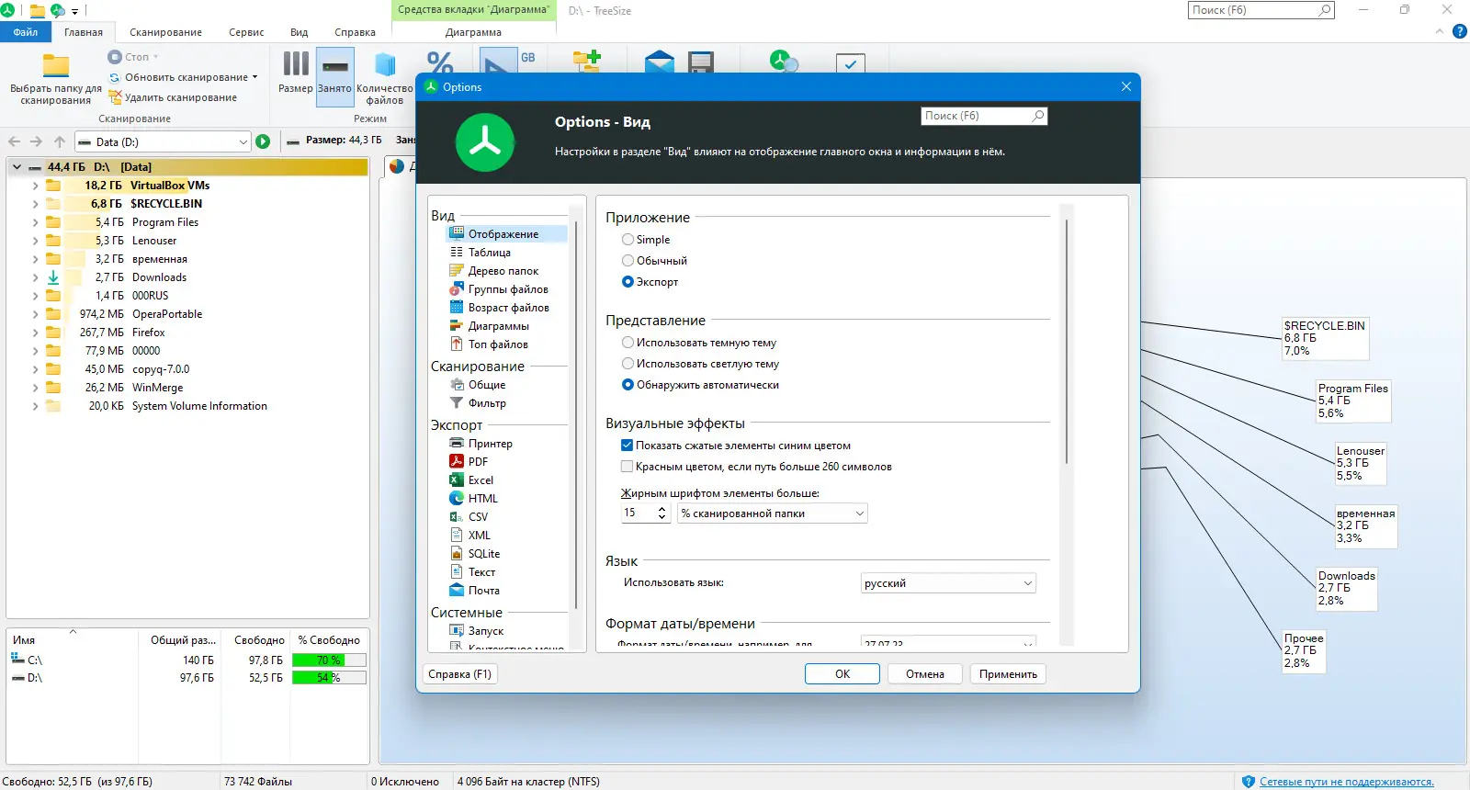Screen dimensions: 1470x790
Task: Open the Справка ribbon tab
Action: (x=355, y=32)
